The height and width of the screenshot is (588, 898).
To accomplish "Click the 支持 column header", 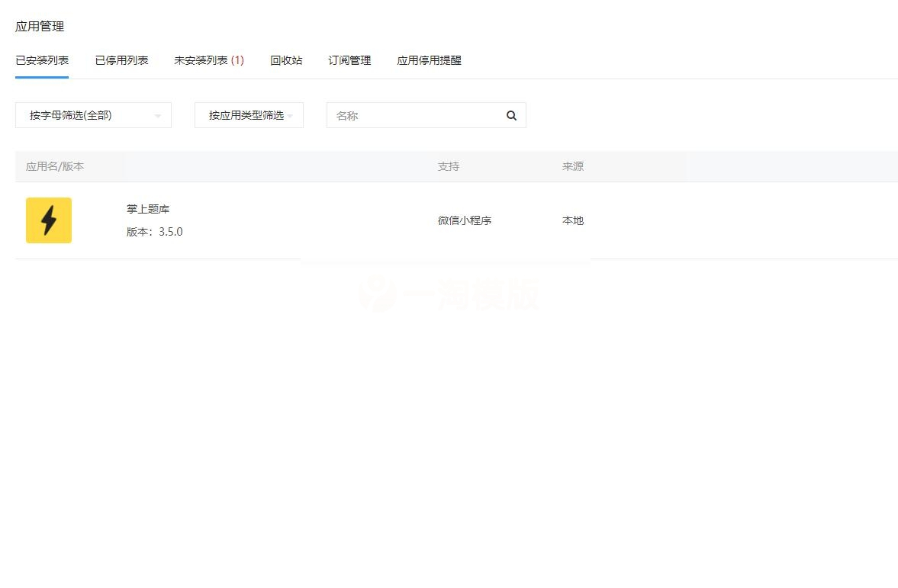I will (x=448, y=165).
